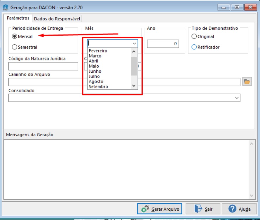The width and height of the screenshot is (260, 220).
Task: Click the month list scroll down arrow
Action: tap(134, 86)
